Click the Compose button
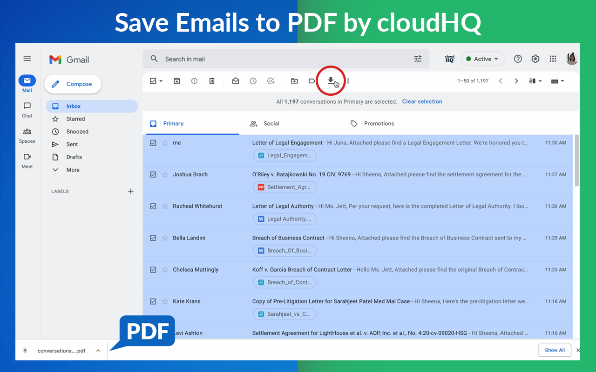This screenshot has height=372, width=596. click(73, 84)
